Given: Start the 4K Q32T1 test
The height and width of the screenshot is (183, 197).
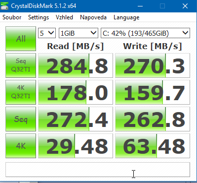Looking at the screenshot, I should pos(21,92).
